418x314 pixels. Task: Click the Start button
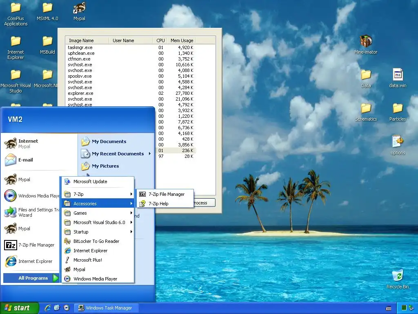(19, 308)
